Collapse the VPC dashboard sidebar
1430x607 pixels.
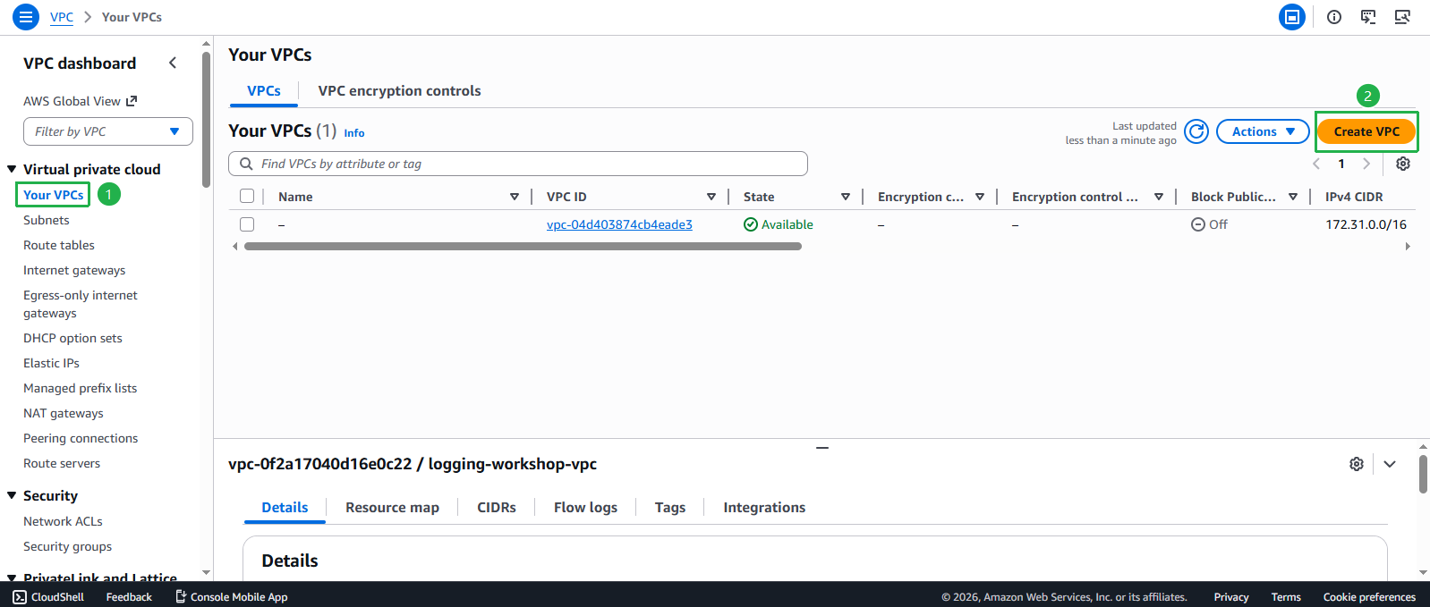tap(173, 63)
